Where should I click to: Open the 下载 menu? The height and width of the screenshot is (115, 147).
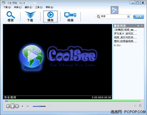click(x=7, y=7)
